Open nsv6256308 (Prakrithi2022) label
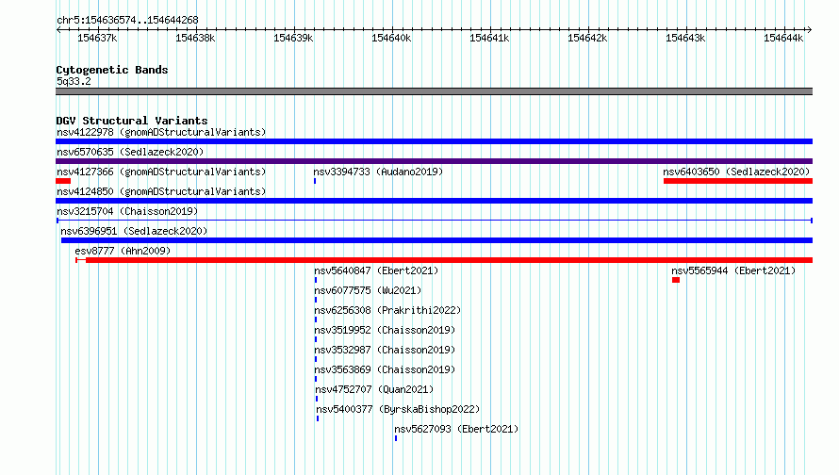 [387, 310]
